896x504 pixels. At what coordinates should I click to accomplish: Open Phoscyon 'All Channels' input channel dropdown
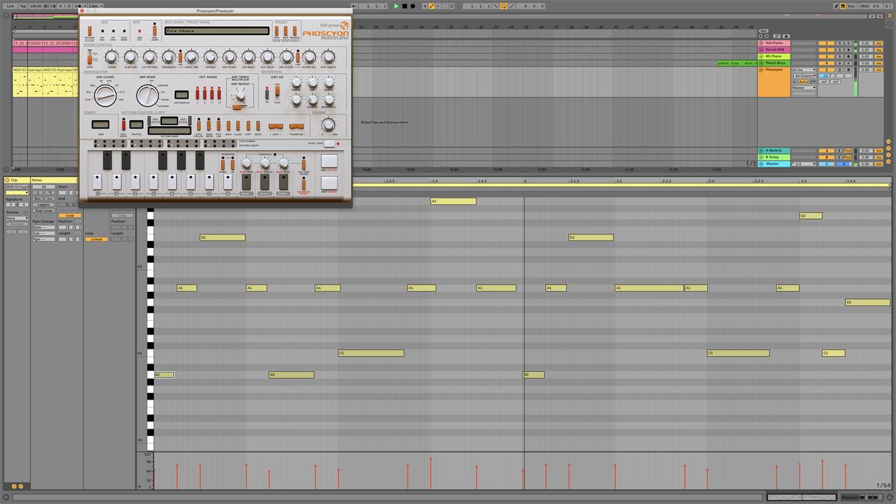(804, 76)
